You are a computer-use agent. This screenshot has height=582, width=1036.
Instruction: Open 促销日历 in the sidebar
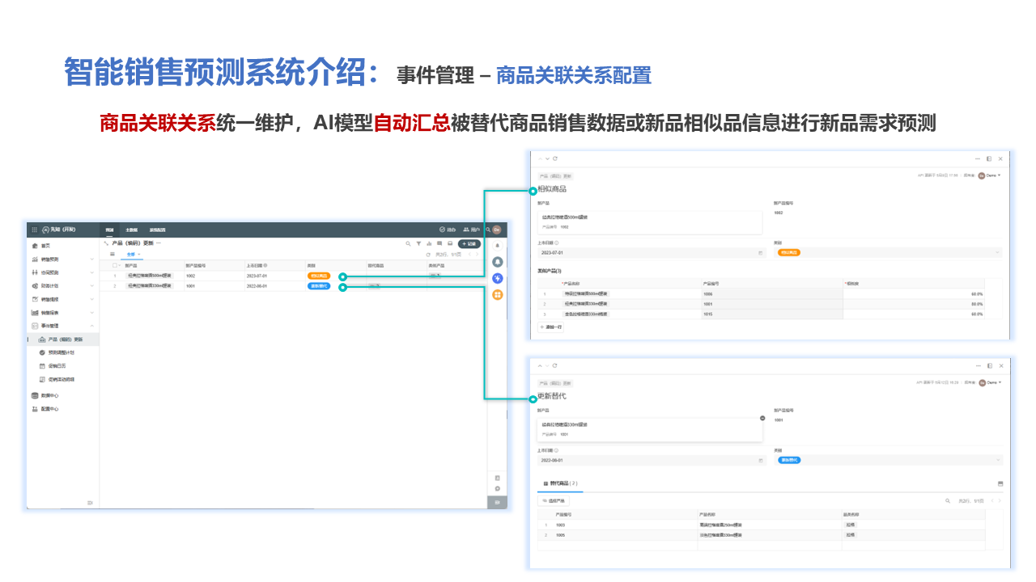click(57, 366)
